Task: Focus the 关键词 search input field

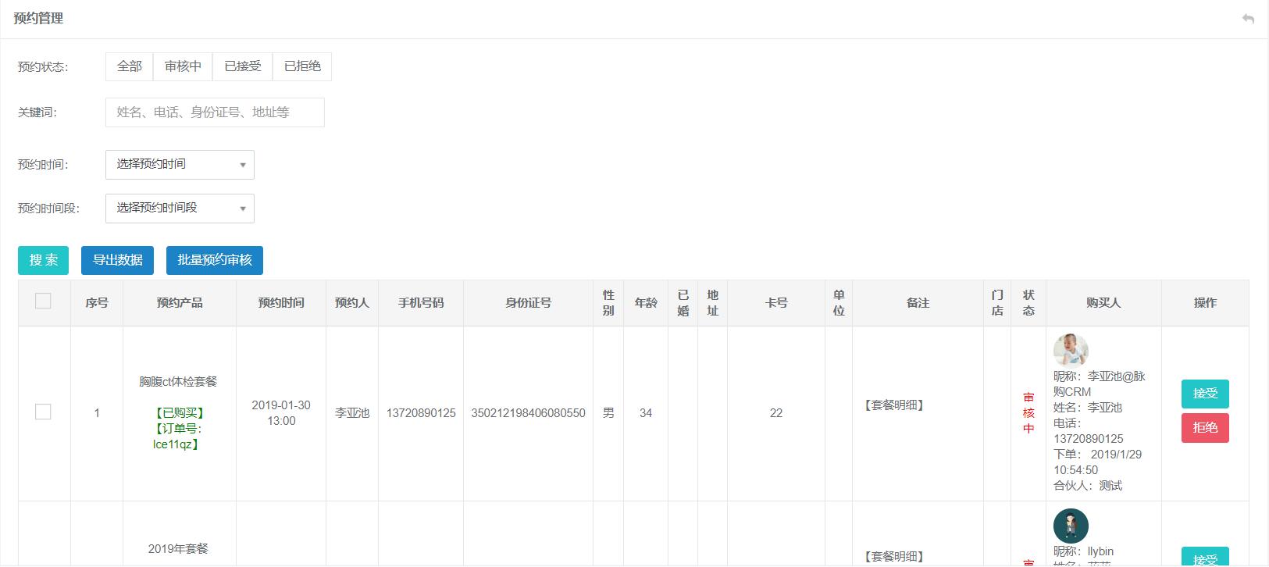Action: pyautogui.click(x=215, y=112)
